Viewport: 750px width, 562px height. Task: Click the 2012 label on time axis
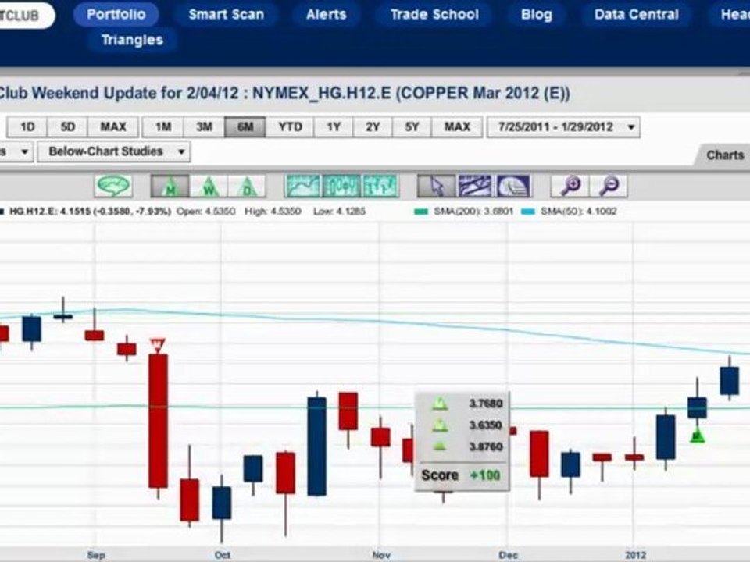coord(636,555)
